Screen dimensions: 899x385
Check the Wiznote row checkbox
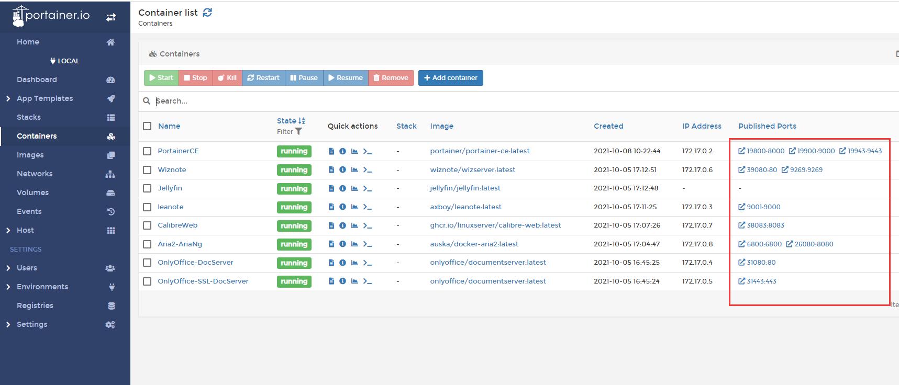pyautogui.click(x=147, y=170)
